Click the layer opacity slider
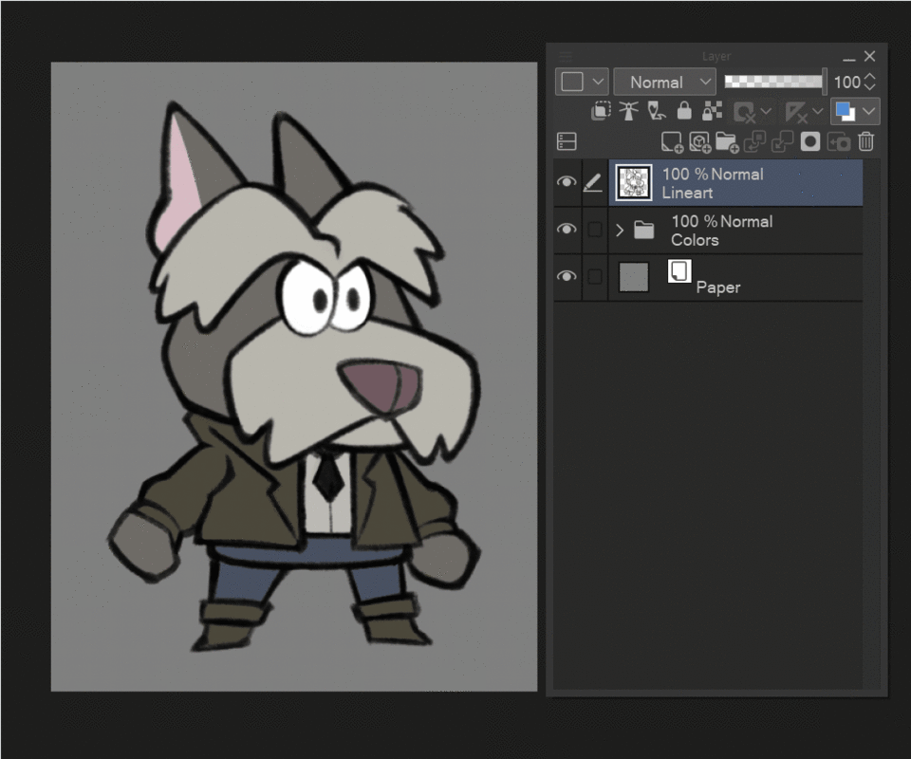The image size is (911, 759). (x=773, y=83)
